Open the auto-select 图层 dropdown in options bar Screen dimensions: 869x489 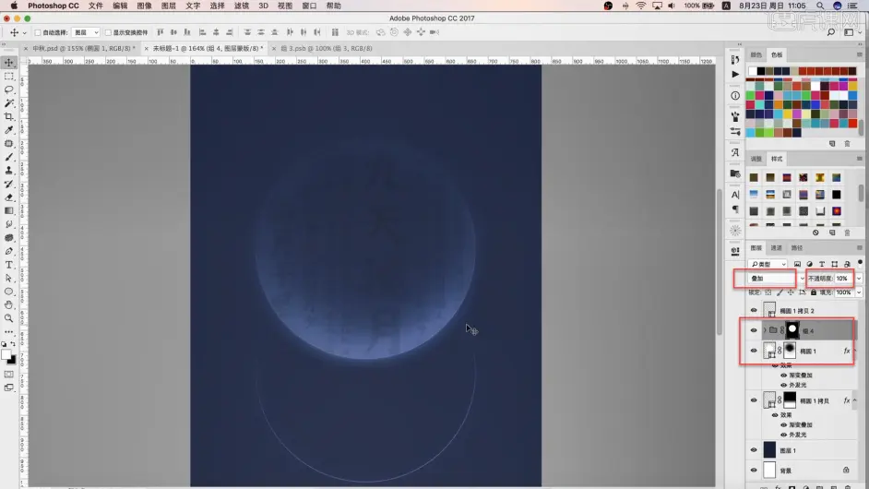tap(86, 32)
